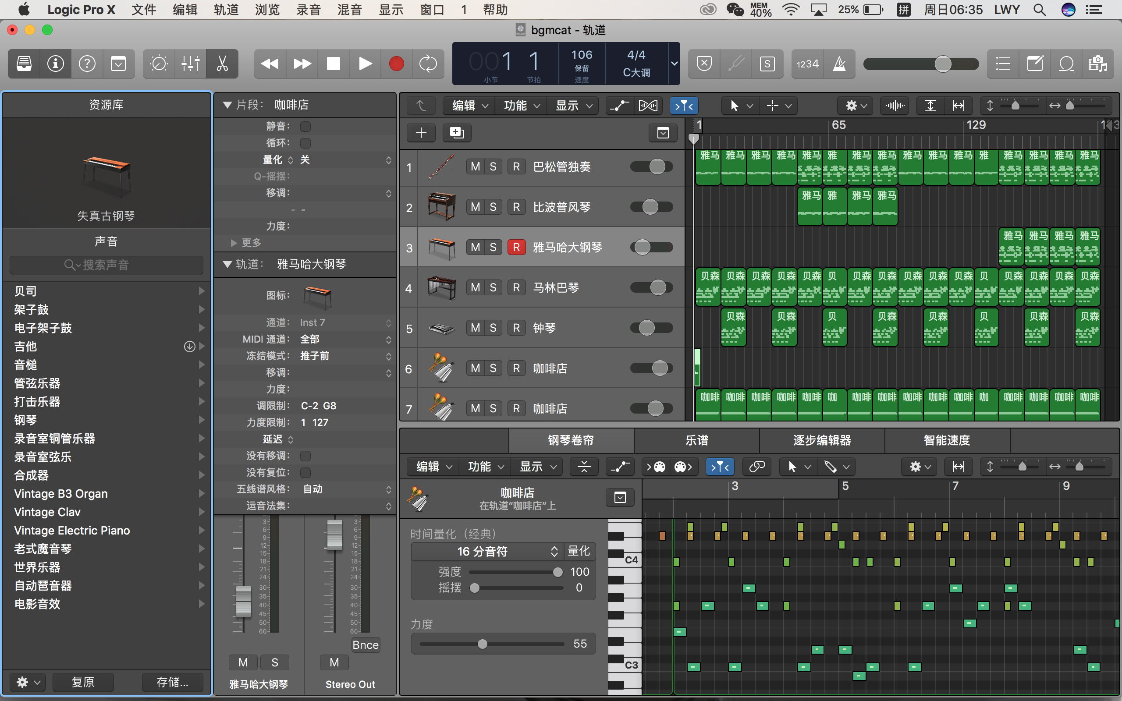Switch to the 乐谱 tab
The image size is (1122, 701).
point(696,440)
